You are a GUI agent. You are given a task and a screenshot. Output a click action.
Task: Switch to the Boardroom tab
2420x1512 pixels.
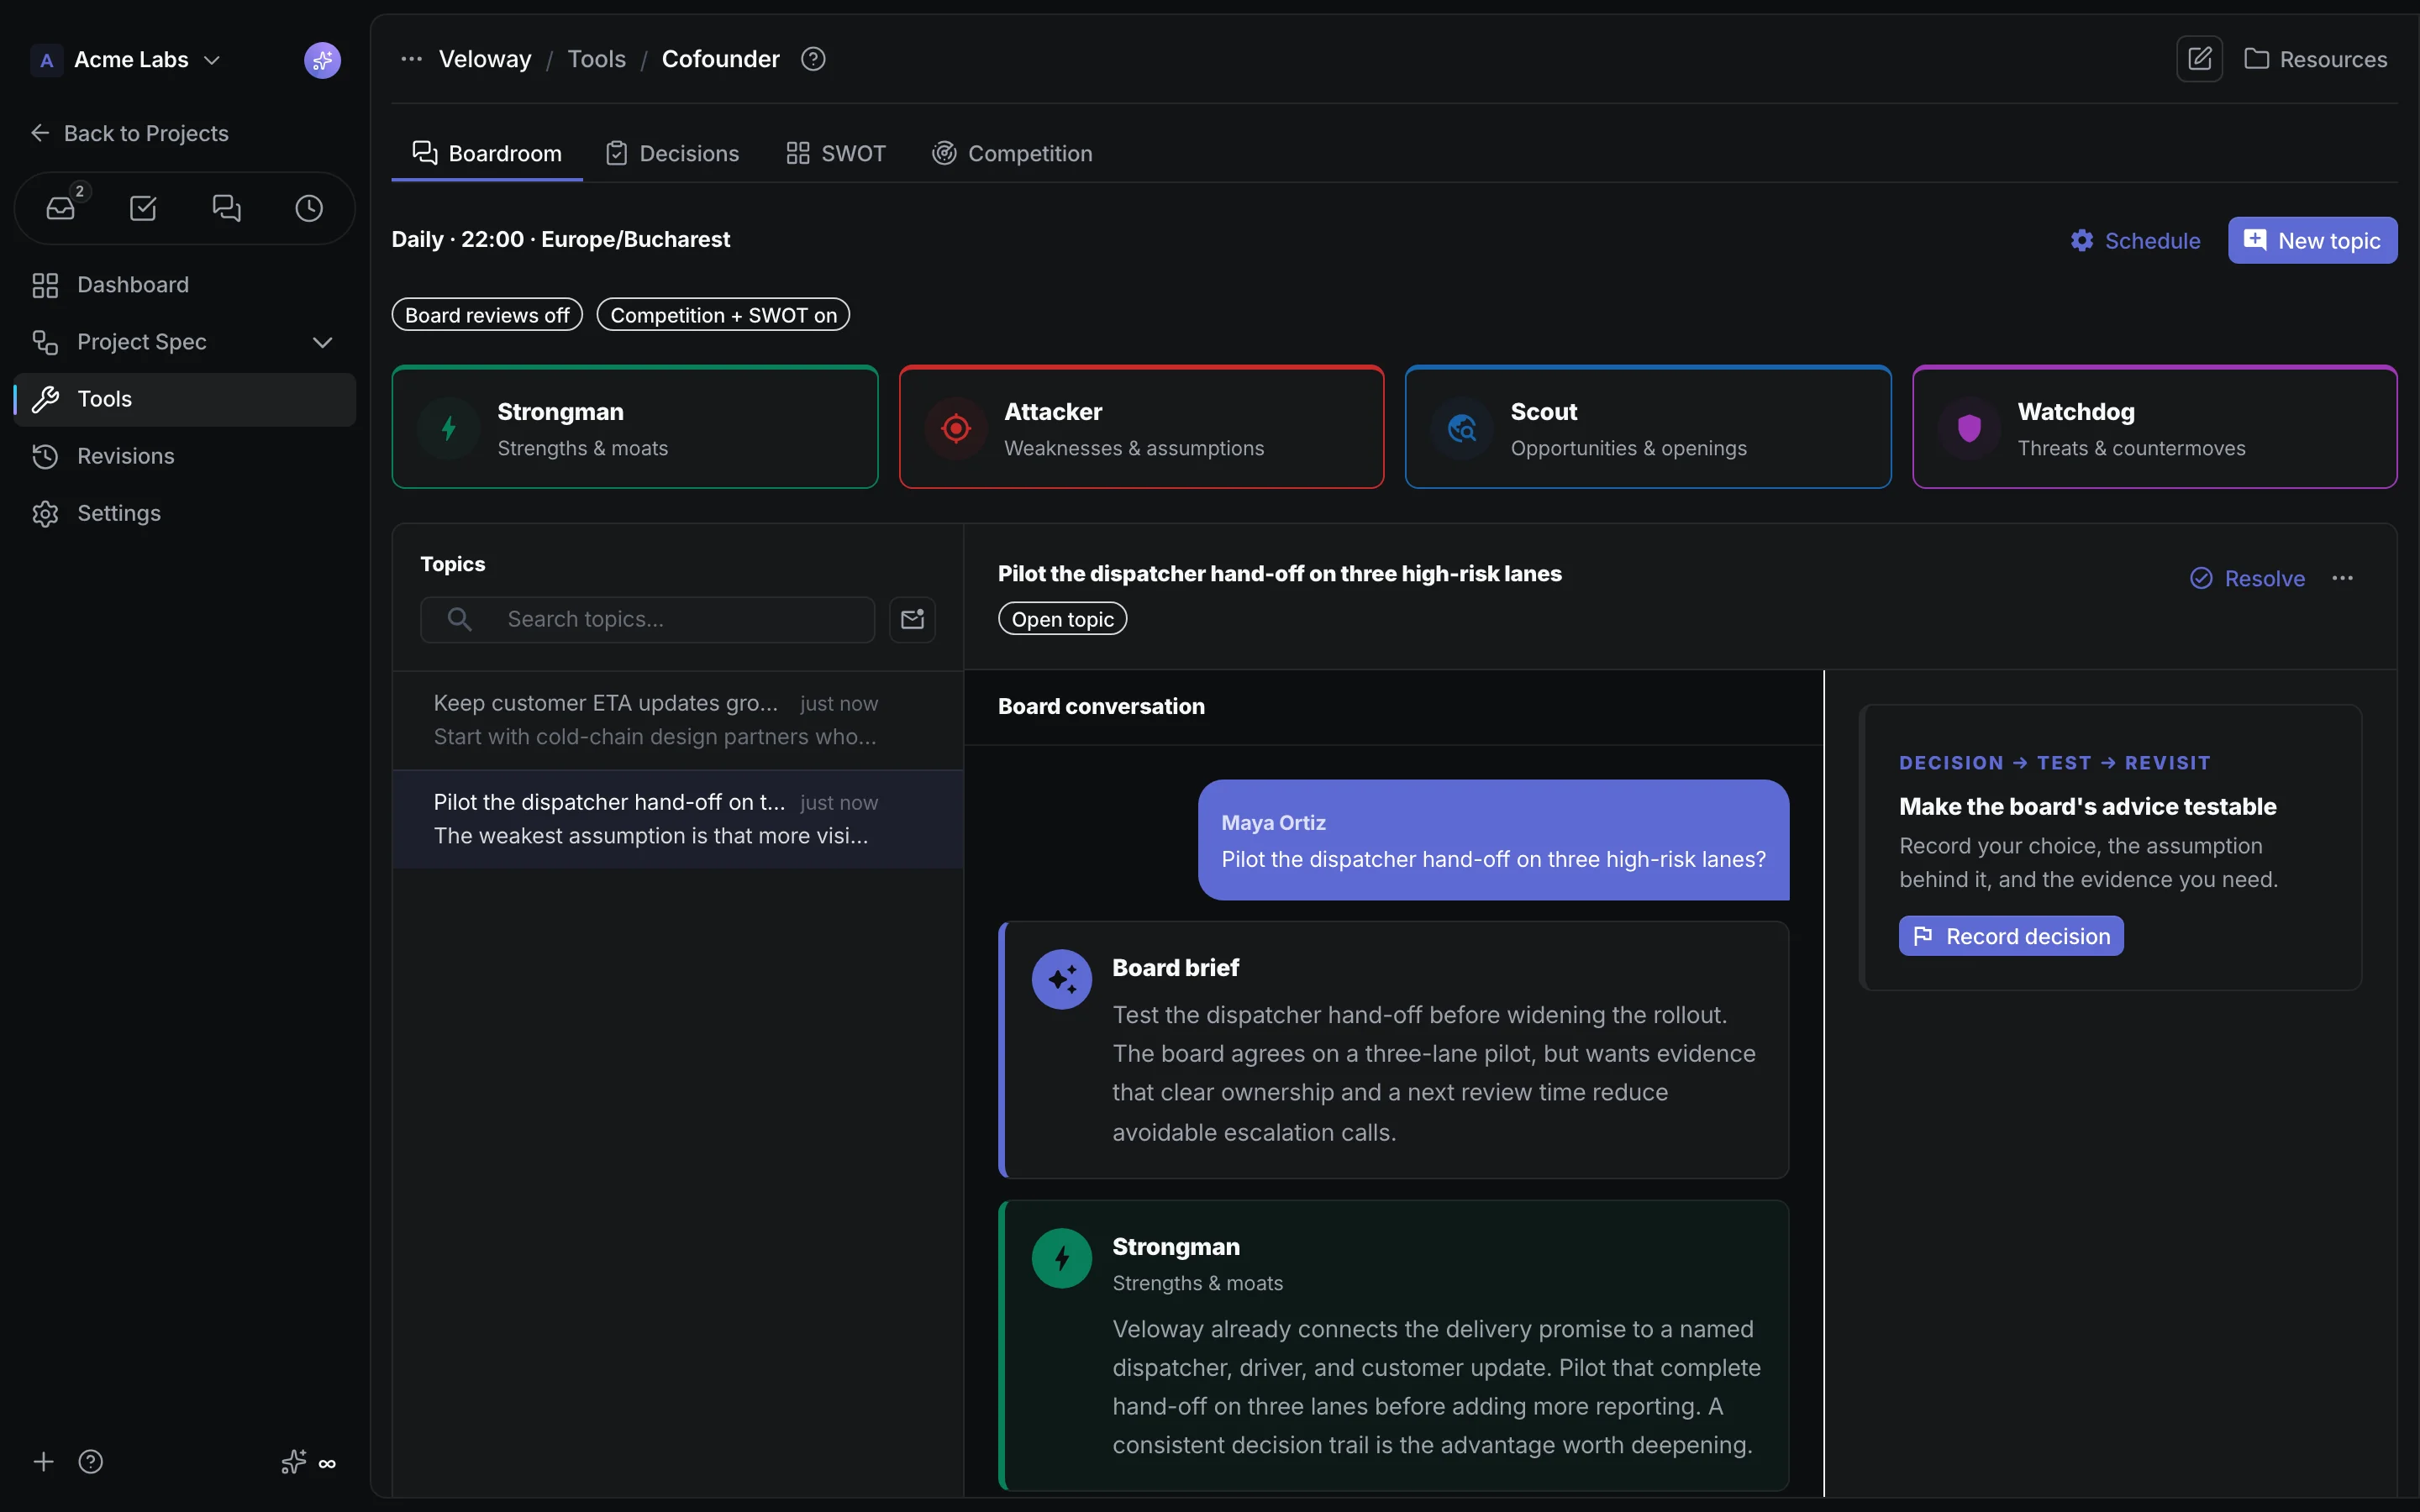click(x=487, y=153)
